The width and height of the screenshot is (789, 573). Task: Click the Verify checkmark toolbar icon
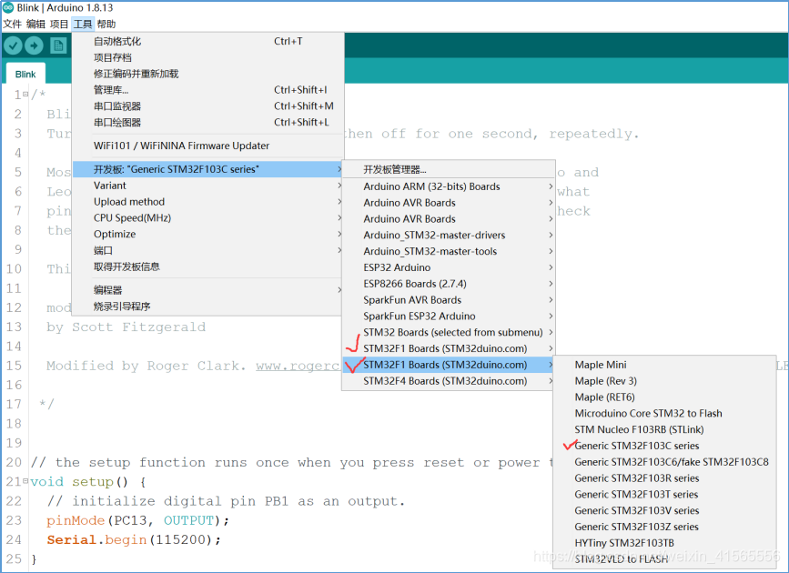click(13, 45)
